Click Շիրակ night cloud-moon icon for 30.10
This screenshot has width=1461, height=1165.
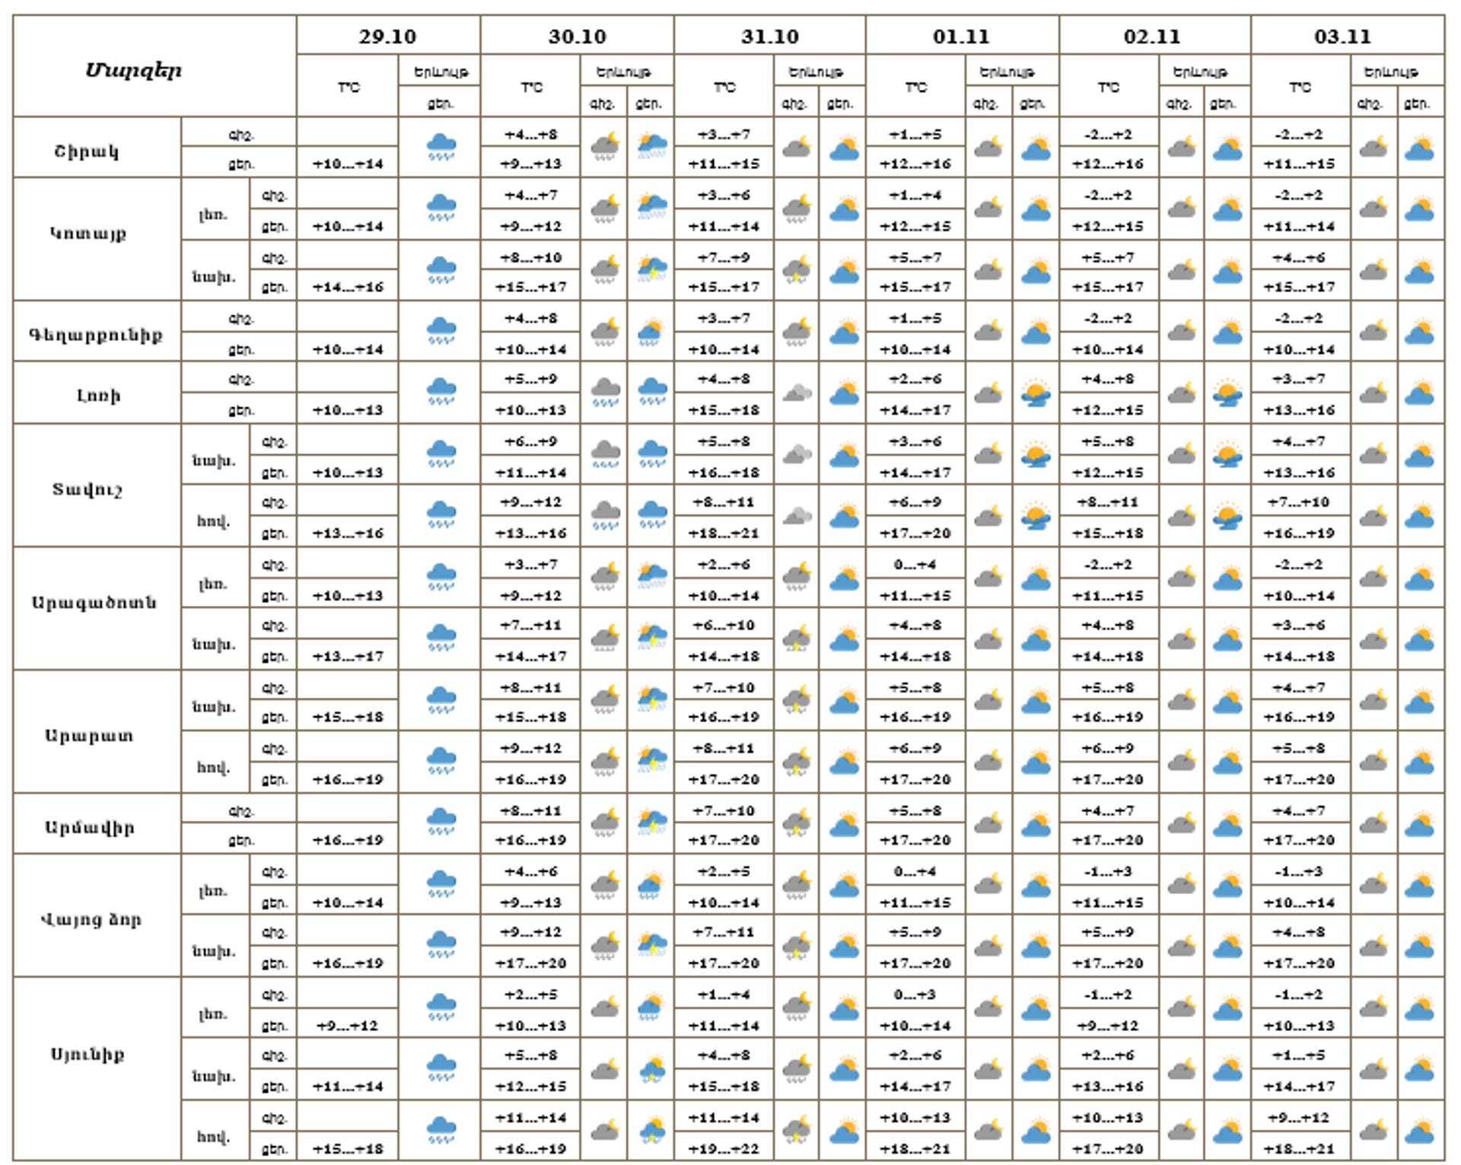[x=605, y=146]
